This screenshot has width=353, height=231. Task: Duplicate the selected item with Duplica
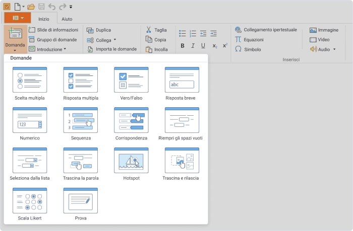[99, 30]
